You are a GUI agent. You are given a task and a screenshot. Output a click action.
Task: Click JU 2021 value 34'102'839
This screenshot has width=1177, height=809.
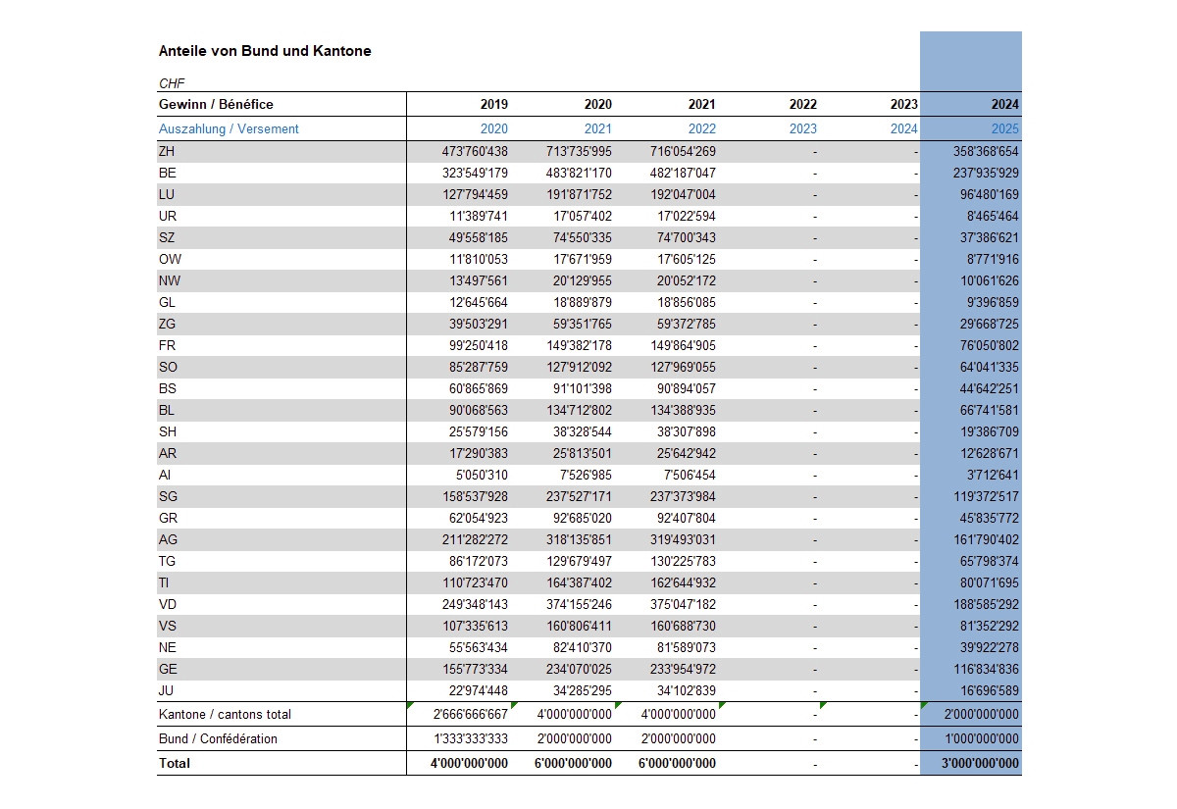pos(687,691)
